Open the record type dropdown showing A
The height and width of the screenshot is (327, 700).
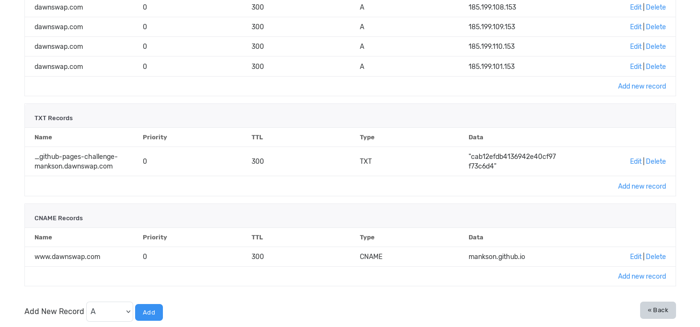(x=110, y=312)
